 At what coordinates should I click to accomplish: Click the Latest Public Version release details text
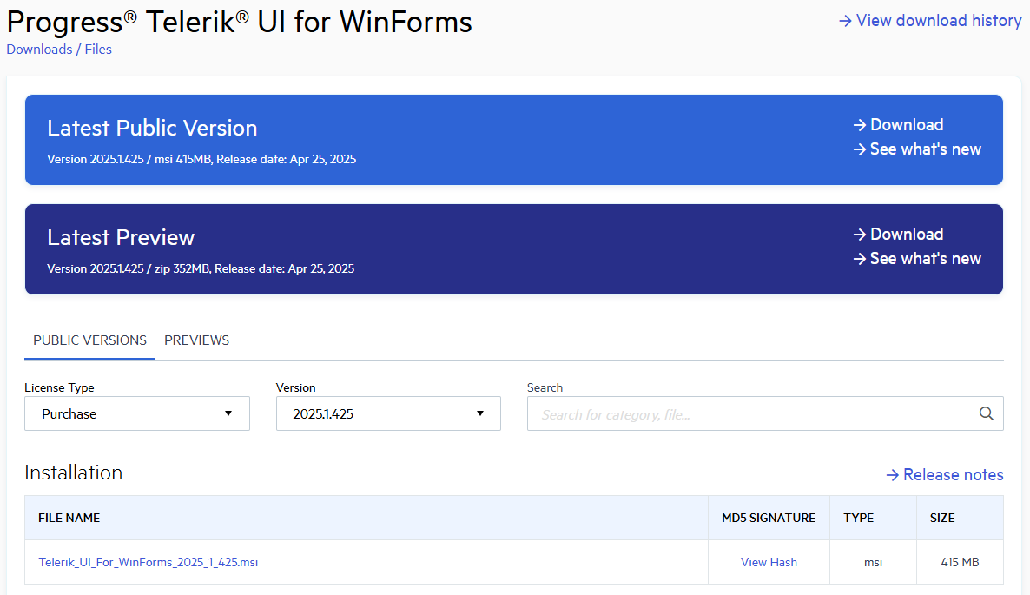point(201,160)
